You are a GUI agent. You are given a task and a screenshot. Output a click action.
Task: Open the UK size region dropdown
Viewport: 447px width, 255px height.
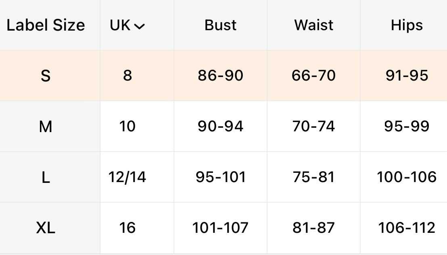click(x=127, y=25)
